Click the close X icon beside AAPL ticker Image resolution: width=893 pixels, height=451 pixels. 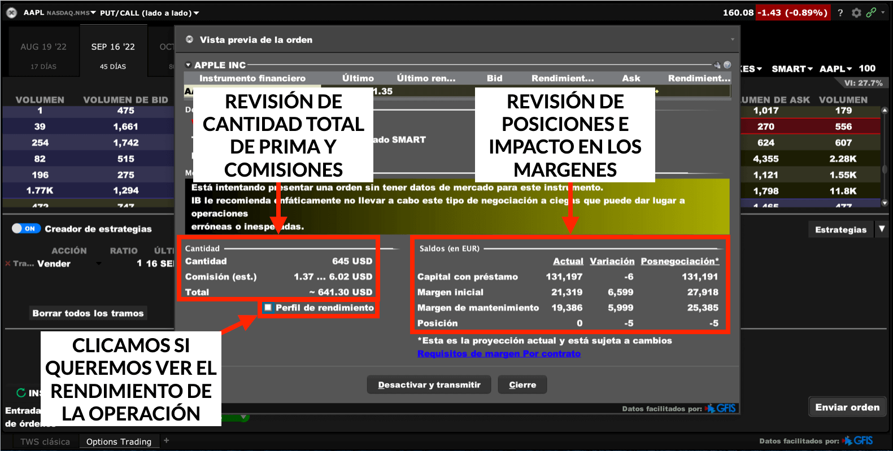tap(11, 12)
